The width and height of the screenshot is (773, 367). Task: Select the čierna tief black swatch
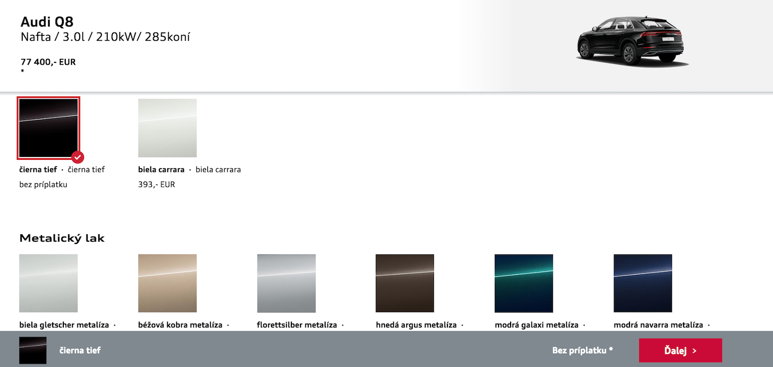tap(48, 128)
